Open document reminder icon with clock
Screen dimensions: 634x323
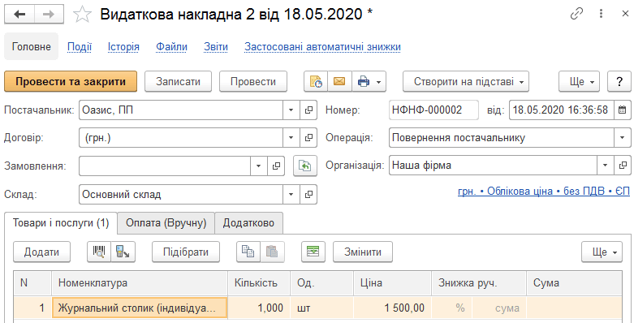[x=316, y=82]
